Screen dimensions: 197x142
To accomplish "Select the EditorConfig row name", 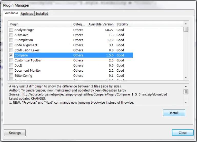I will tap(23, 75).
